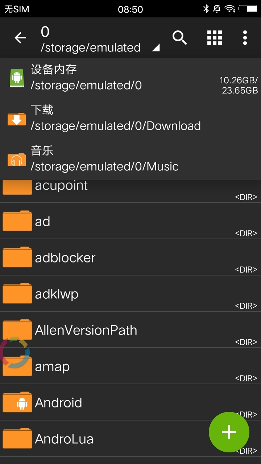Tap the green device storage icon
261x464 pixels.
tap(17, 78)
